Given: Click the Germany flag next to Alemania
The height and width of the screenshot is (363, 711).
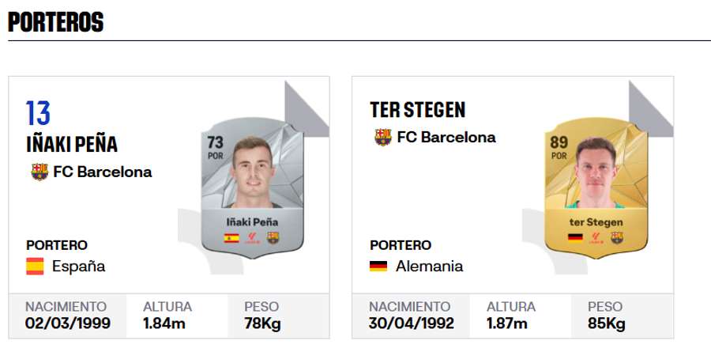Looking at the screenshot, I should click(378, 267).
